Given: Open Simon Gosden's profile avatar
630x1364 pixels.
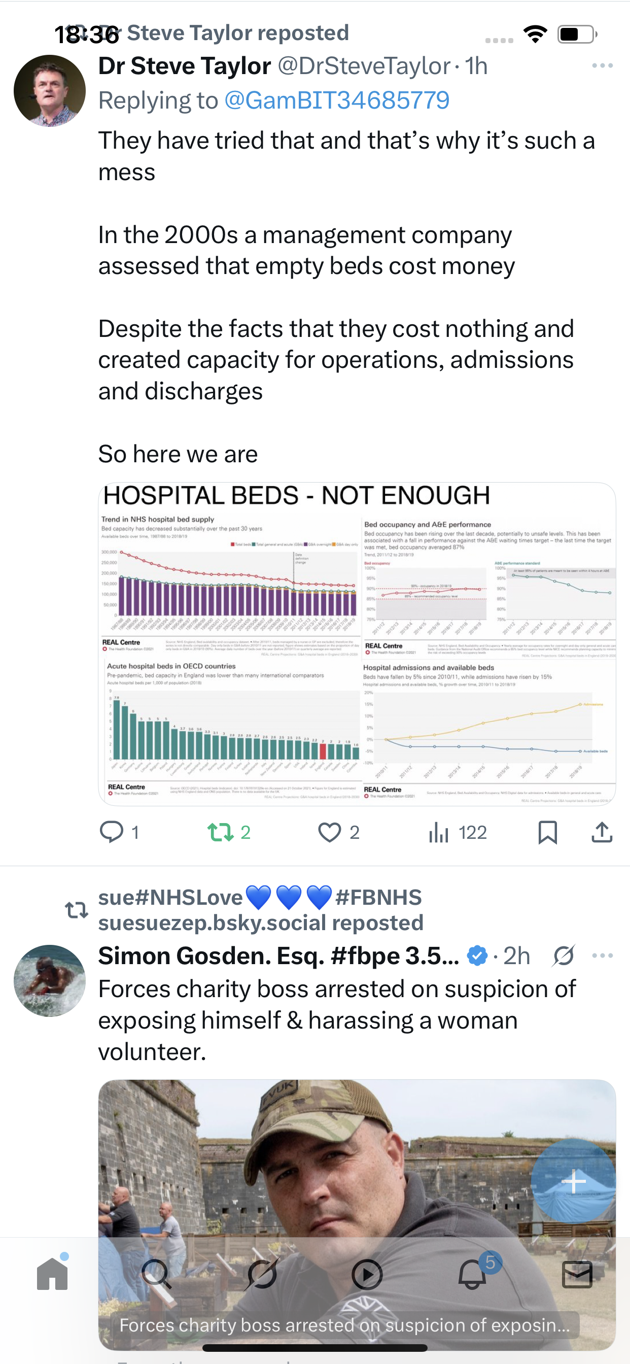Looking at the screenshot, I should [50, 981].
